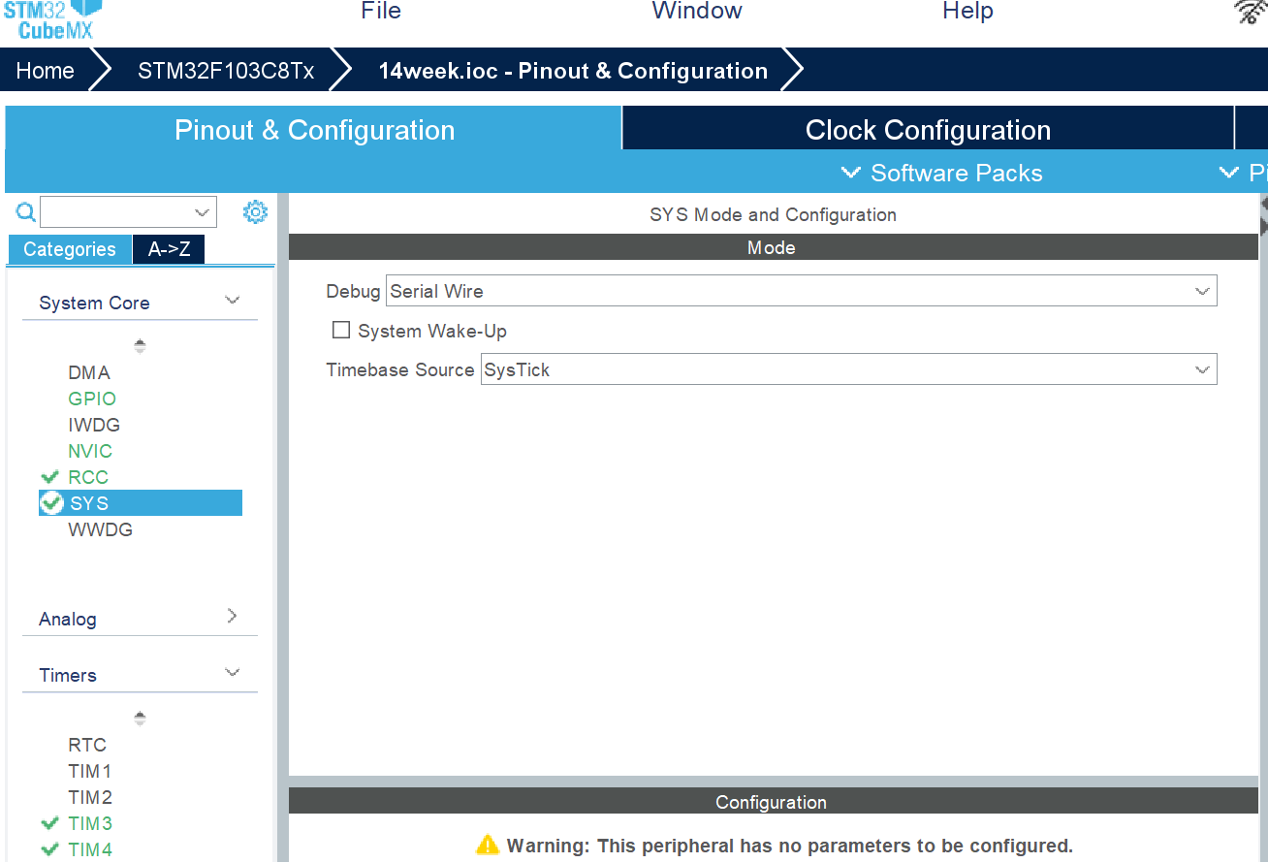Select WWDG in System Core

pos(100,529)
